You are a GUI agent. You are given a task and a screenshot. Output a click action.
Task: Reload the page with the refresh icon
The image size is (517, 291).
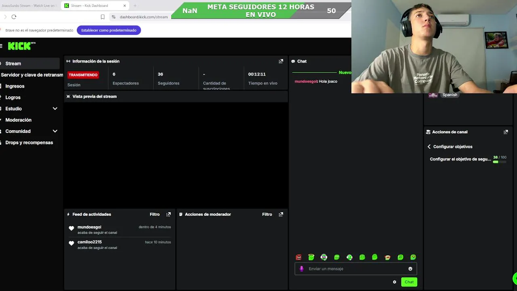tap(14, 17)
